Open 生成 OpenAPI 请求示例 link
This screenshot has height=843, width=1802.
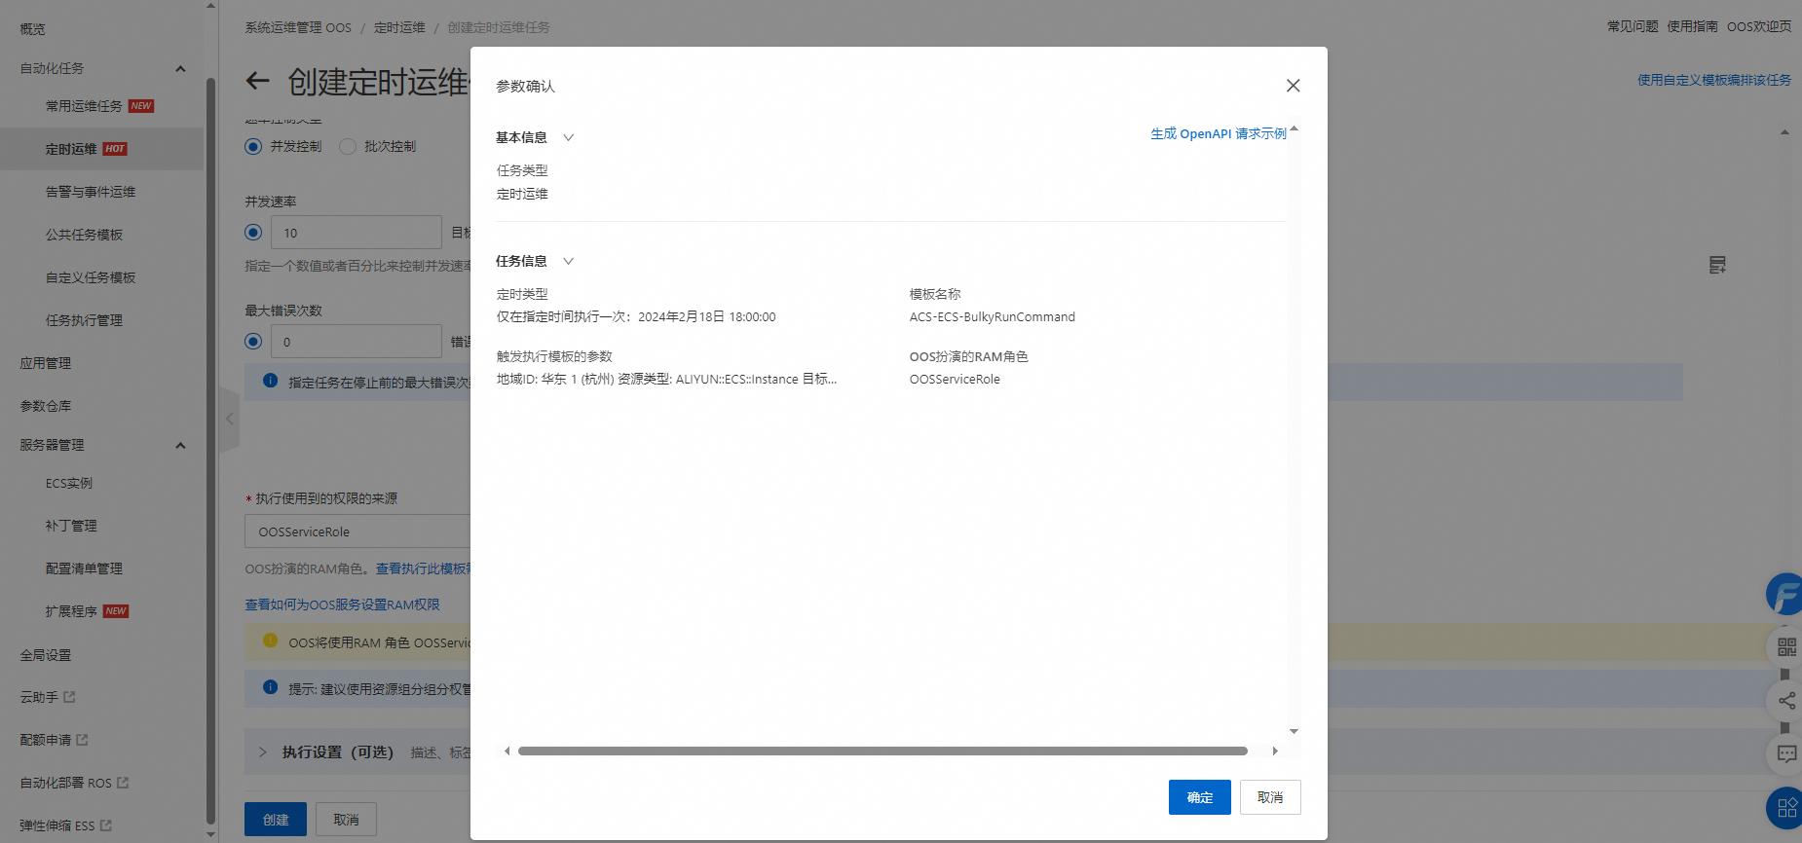coord(1219,133)
